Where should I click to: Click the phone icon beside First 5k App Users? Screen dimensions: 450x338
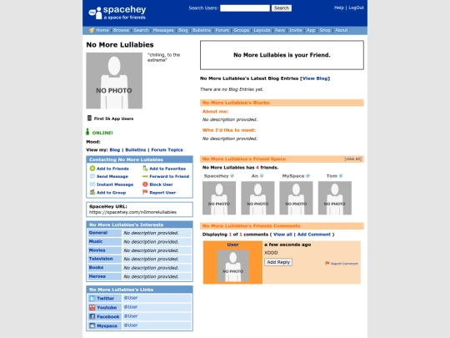coord(89,119)
